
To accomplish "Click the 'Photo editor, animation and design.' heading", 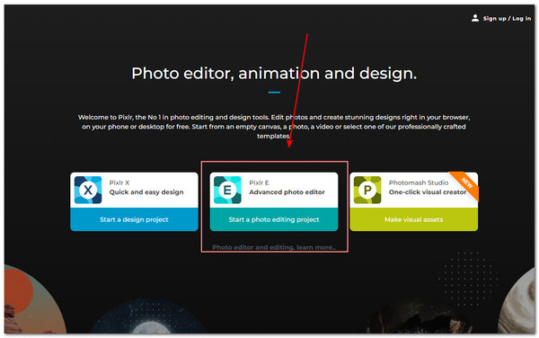I will pos(274,73).
